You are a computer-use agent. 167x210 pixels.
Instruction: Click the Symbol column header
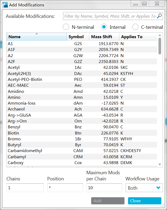(76, 37)
